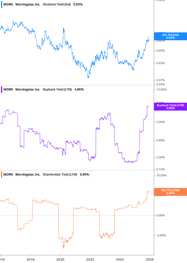Click the 0.26% tick on the buyback yield axis

pyautogui.click(x=160, y=157)
